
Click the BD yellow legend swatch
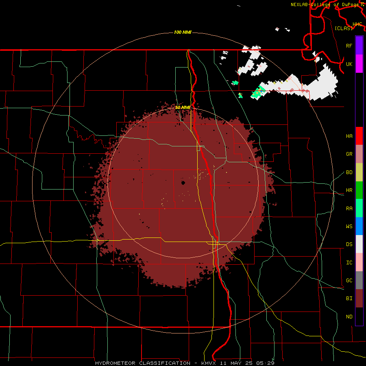pyautogui.click(x=359, y=172)
